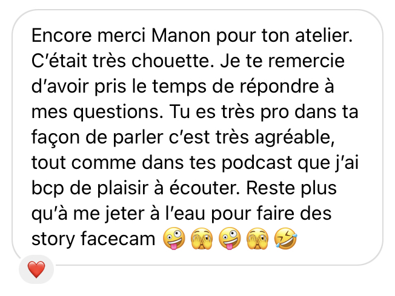Click the word atelier in first line
The image size is (395, 296).
tap(324, 36)
